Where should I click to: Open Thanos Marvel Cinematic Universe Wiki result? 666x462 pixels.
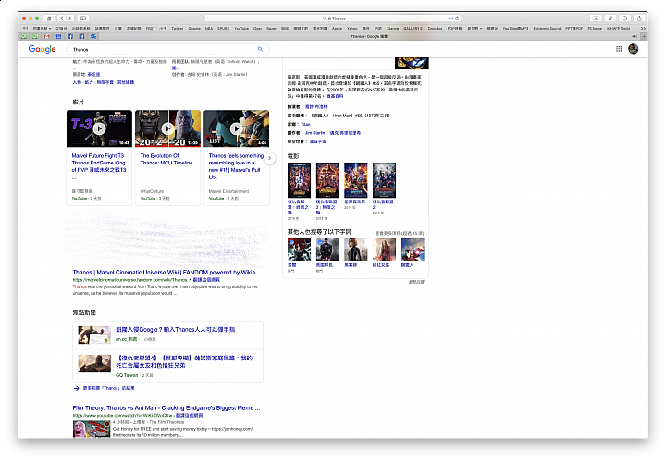(x=164, y=272)
